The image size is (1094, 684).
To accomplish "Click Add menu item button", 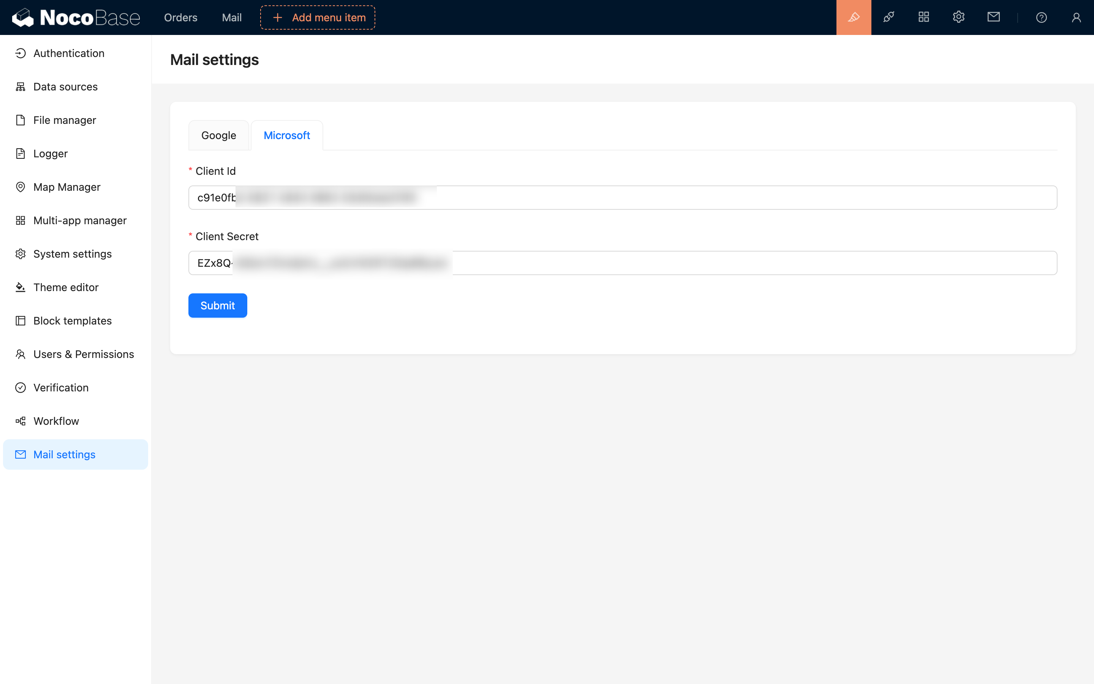I will (x=318, y=17).
